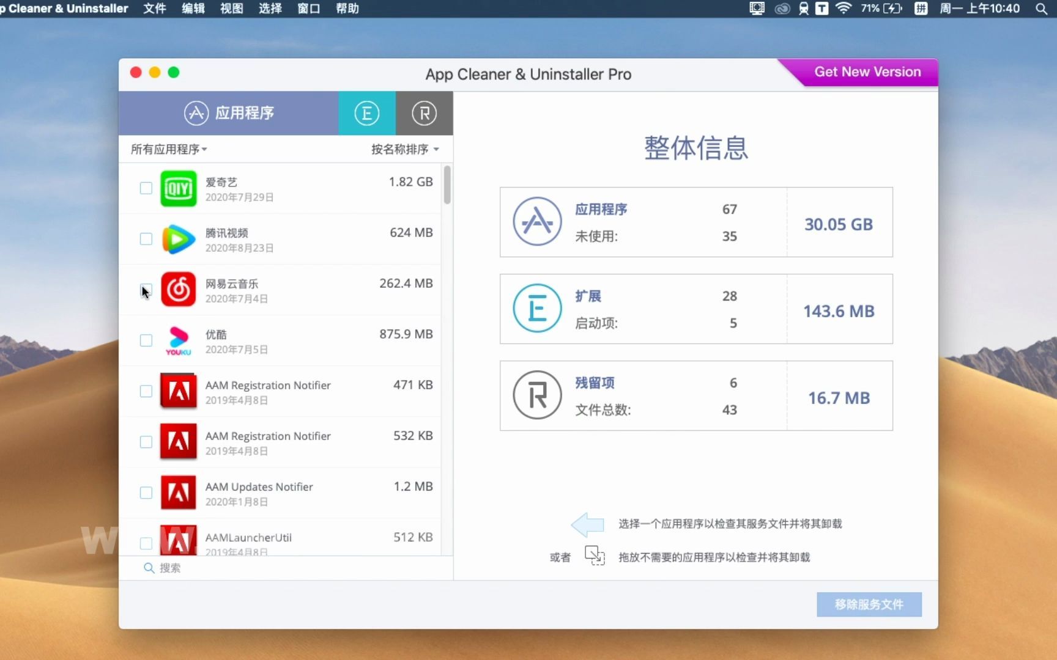The width and height of the screenshot is (1057, 660).
Task: Click the AAMLauncherUtil Adobe icon
Action: (x=178, y=540)
